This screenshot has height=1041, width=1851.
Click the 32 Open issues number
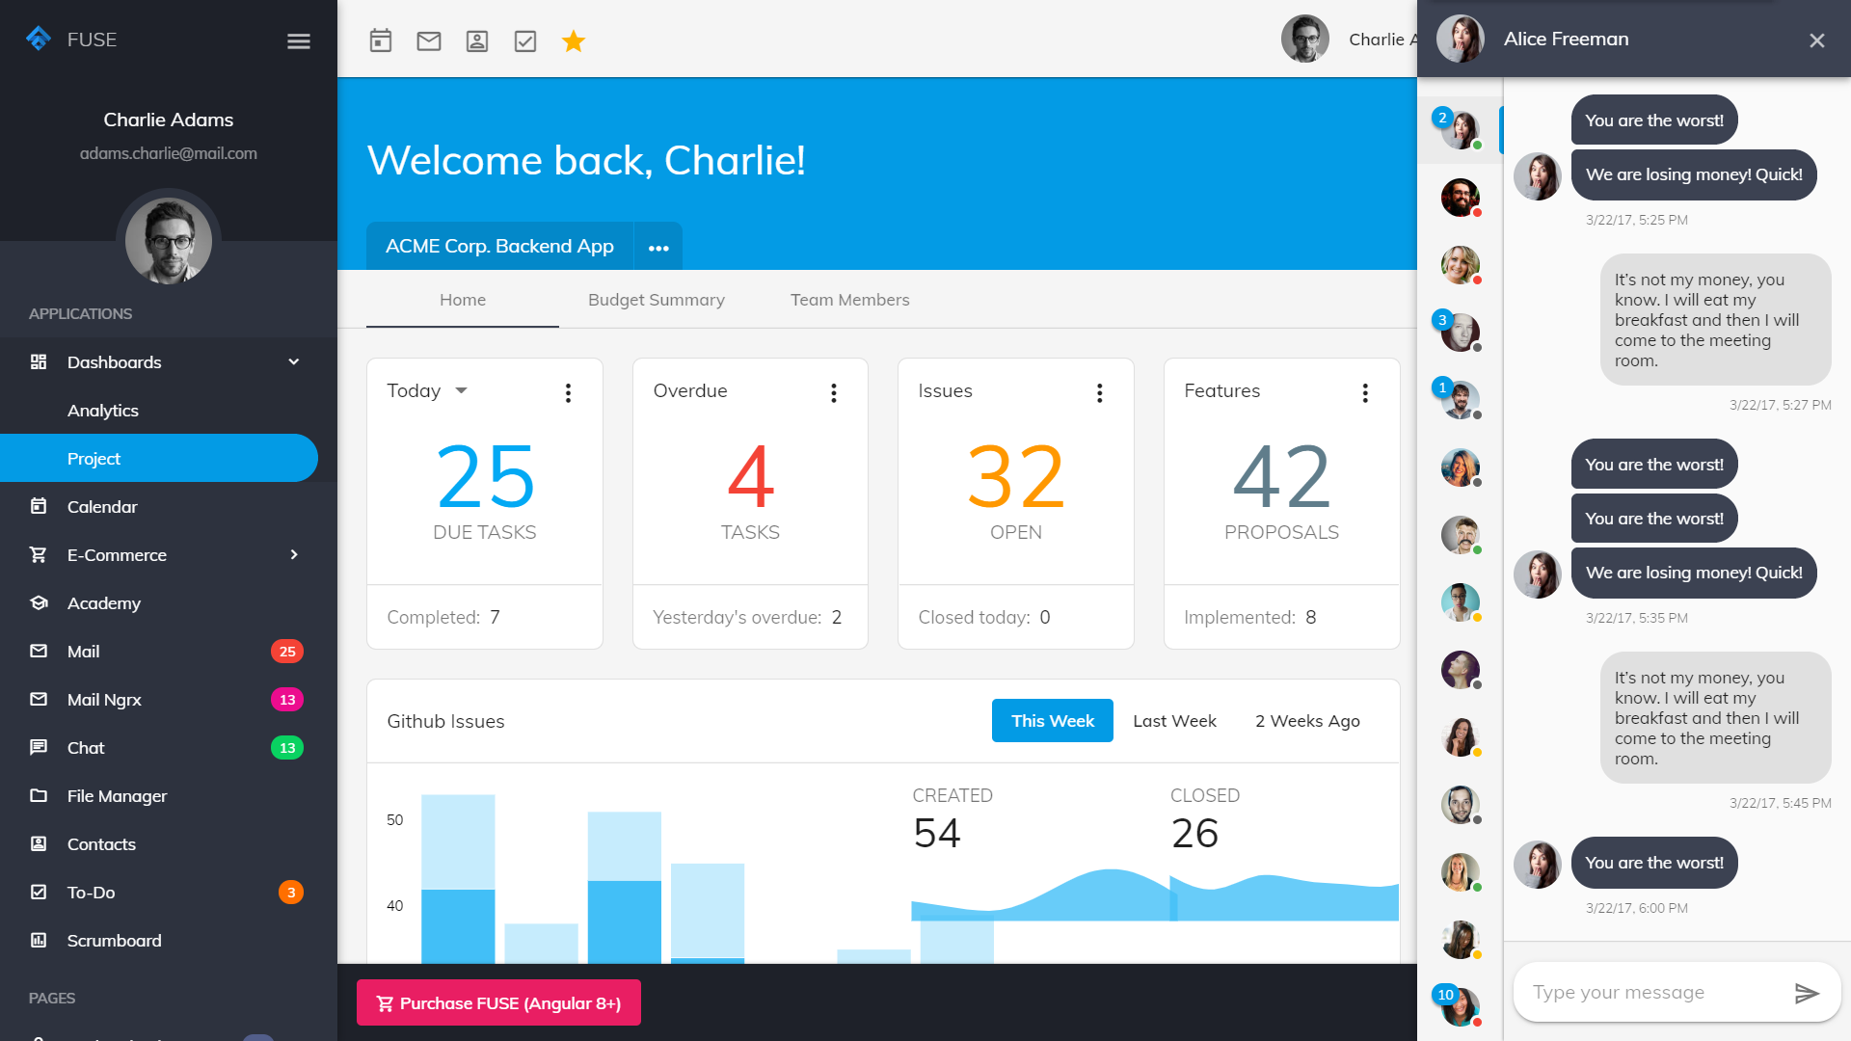[x=1016, y=476]
